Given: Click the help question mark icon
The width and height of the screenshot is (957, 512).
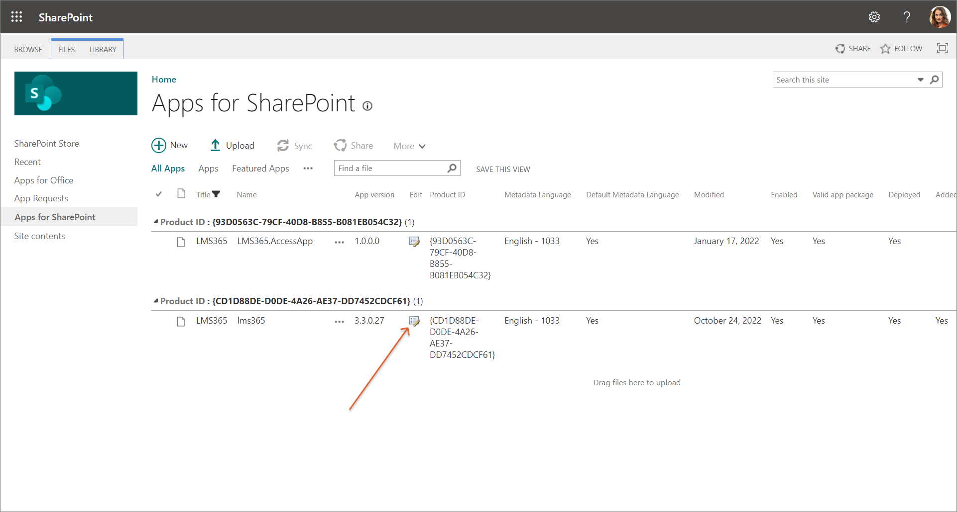Looking at the screenshot, I should 907,17.
